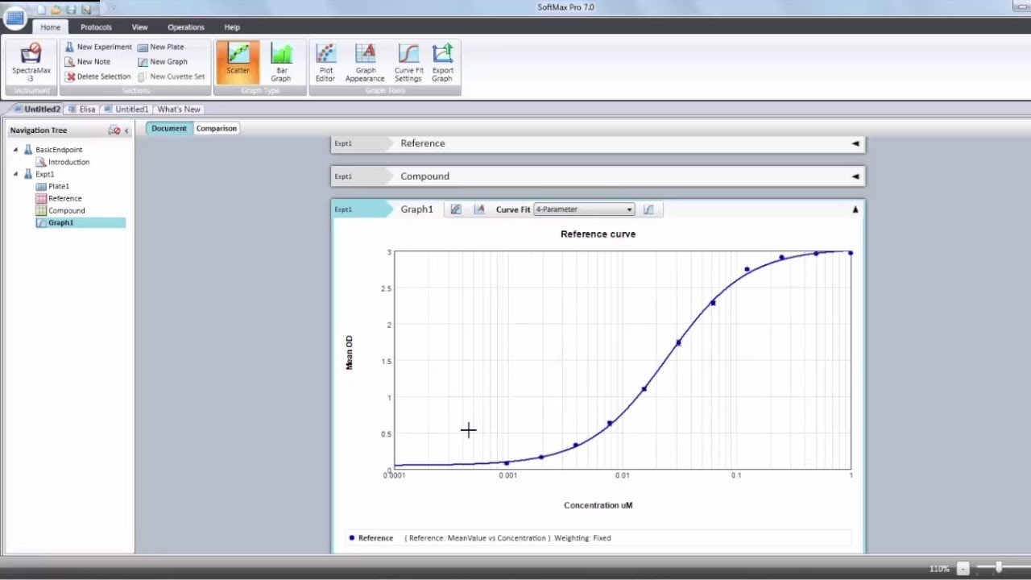
Task: Open the Help ribbon tab
Action: point(232,27)
